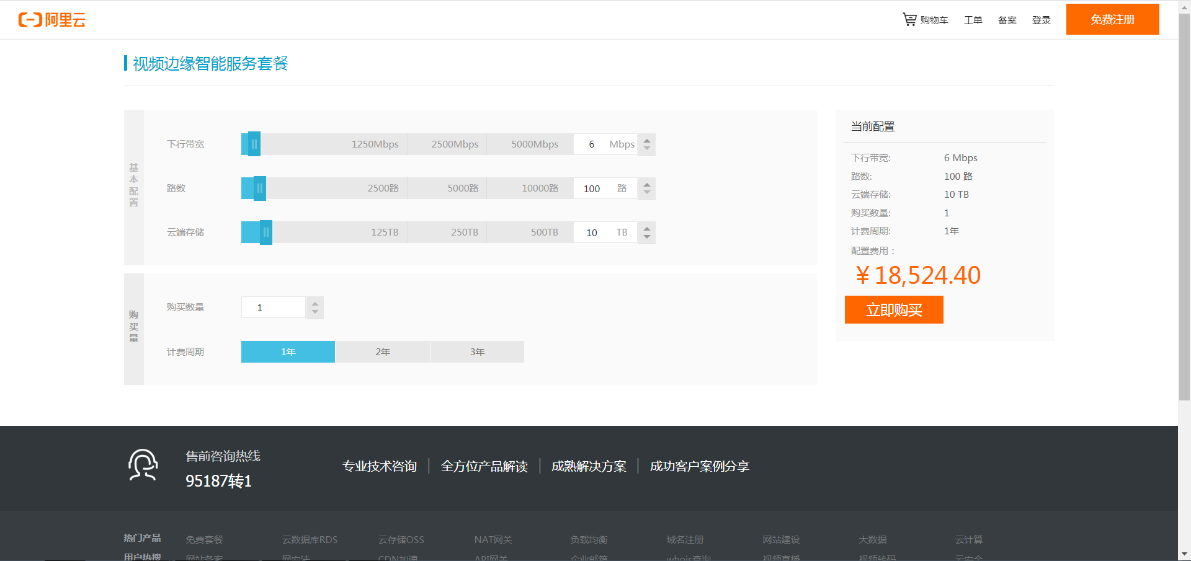Click the 路数 value input field

[x=605, y=188]
